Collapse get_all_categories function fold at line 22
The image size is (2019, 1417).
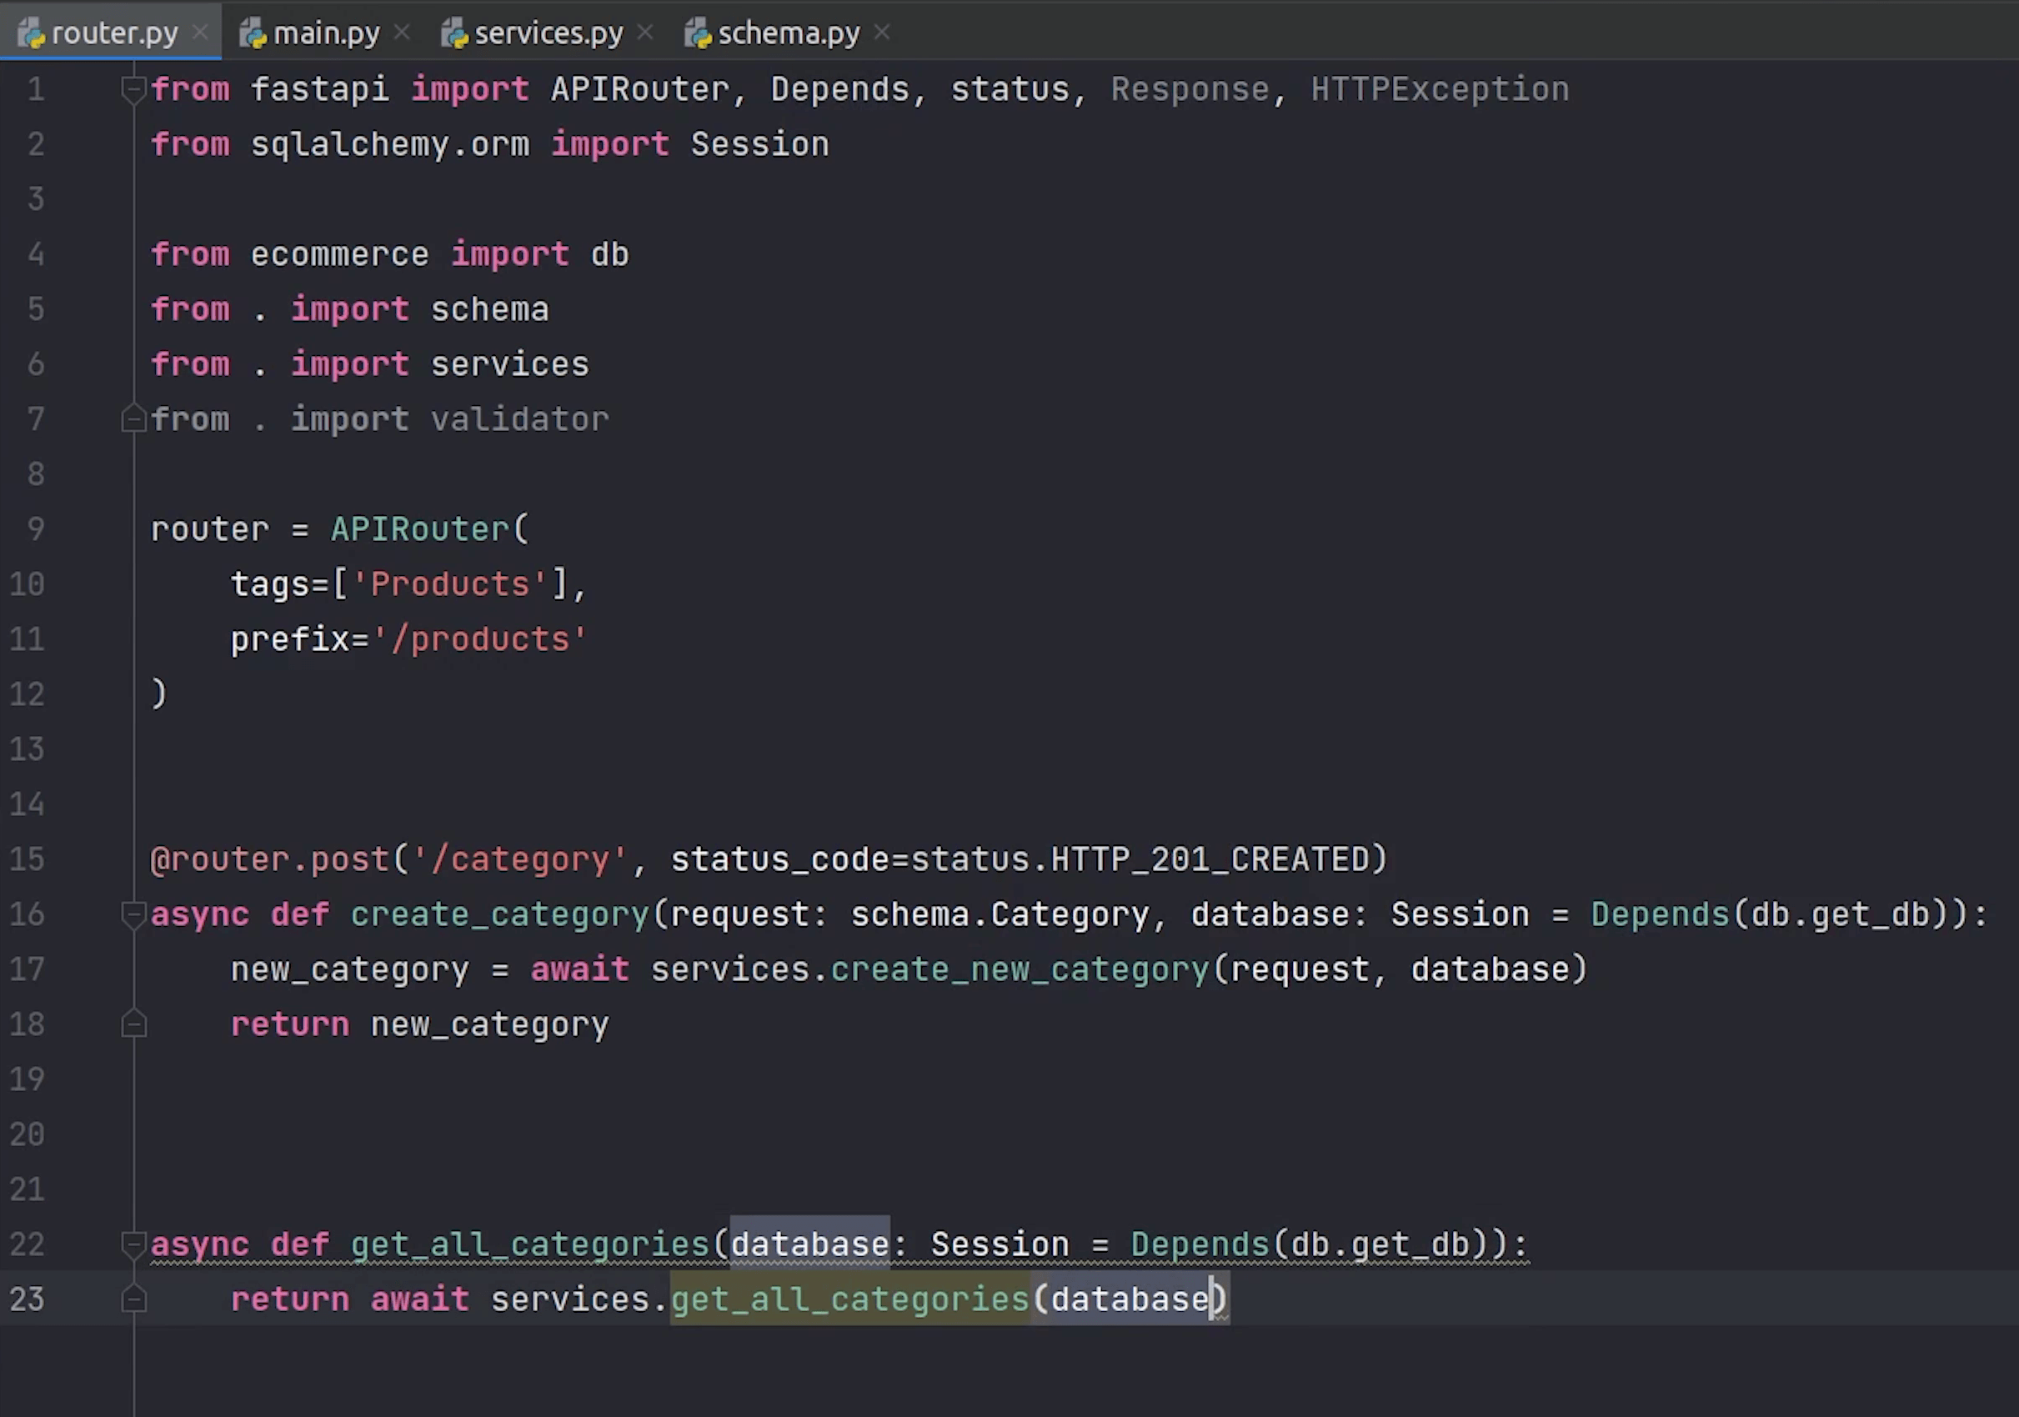[133, 1244]
